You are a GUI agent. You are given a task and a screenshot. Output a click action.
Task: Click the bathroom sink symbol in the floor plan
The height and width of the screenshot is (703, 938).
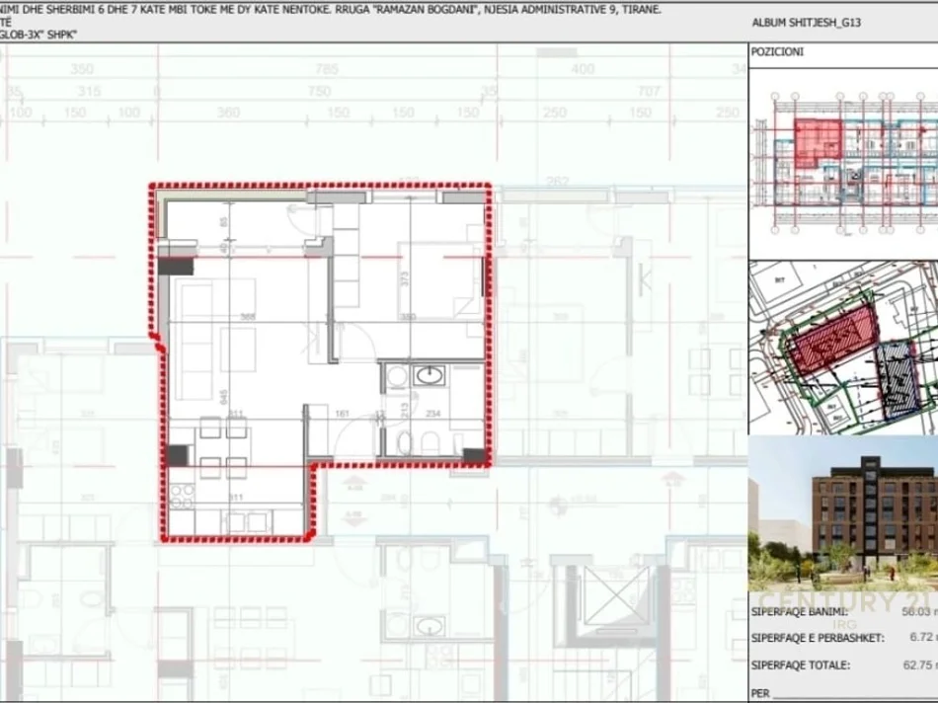pos(431,375)
